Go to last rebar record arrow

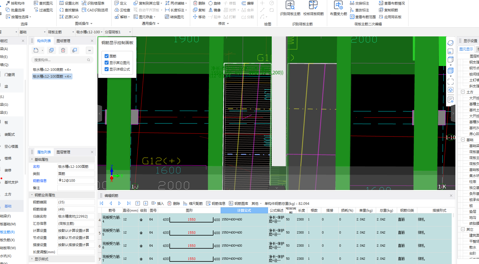128,203
